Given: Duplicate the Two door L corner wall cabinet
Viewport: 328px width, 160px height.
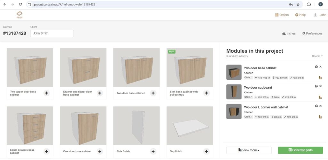Looking at the screenshot, I should (x=316, y=106).
